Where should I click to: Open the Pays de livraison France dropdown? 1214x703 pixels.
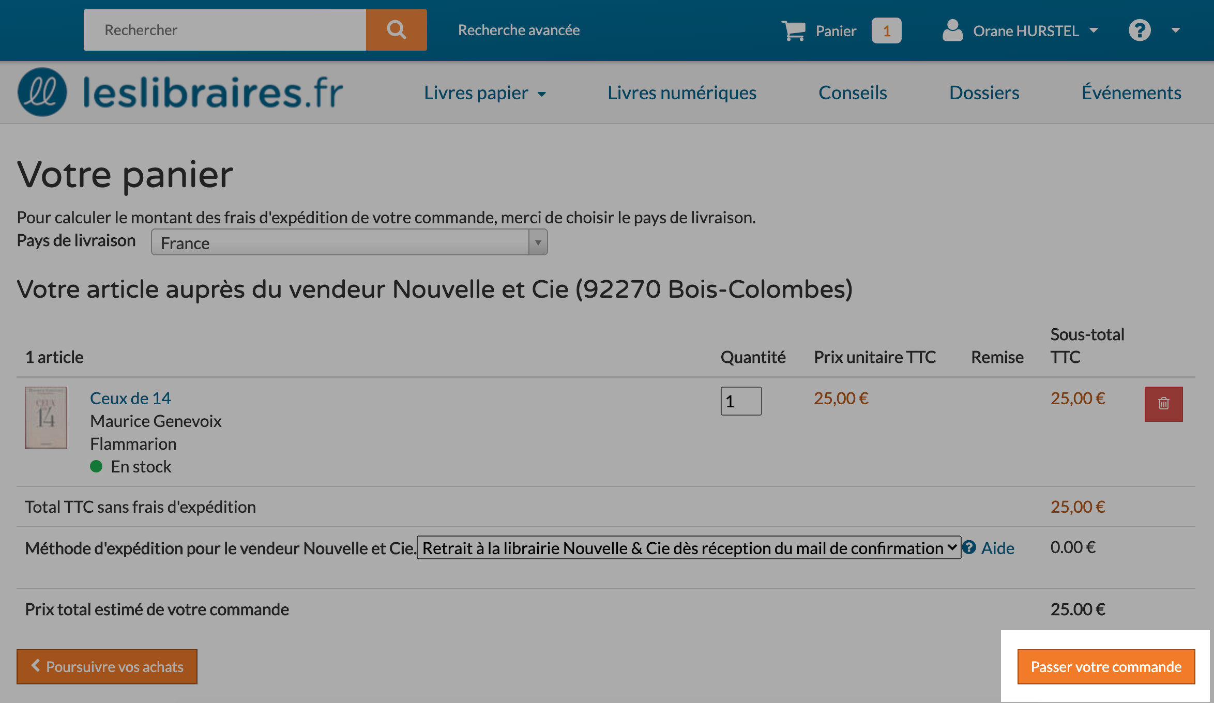(x=349, y=242)
